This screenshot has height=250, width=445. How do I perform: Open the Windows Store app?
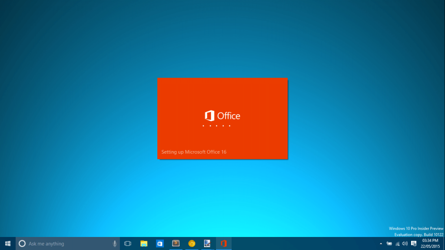point(159,243)
